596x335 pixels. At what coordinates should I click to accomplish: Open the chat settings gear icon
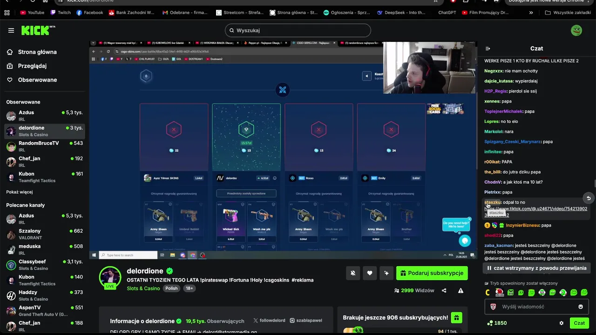[561, 323]
